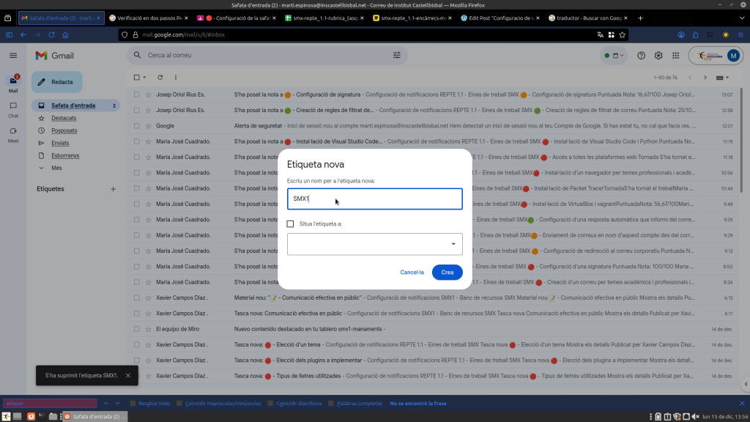Enable the 'Situa l'etiqueta a' checkbox
The image size is (750, 422).
pos(291,224)
